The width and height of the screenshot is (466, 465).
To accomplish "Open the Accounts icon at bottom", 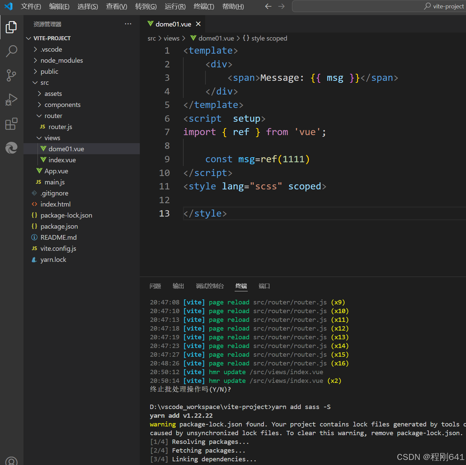I will [11, 461].
